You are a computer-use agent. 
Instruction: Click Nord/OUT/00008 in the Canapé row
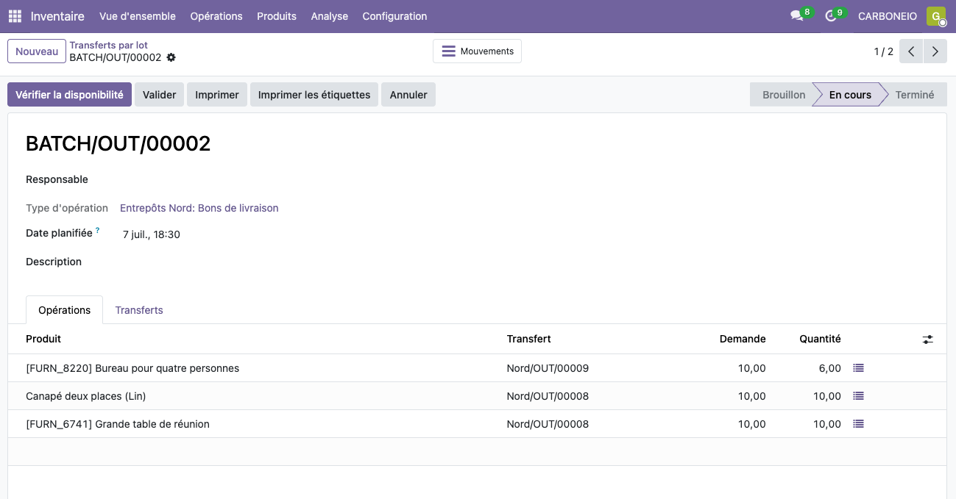[548, 396]
